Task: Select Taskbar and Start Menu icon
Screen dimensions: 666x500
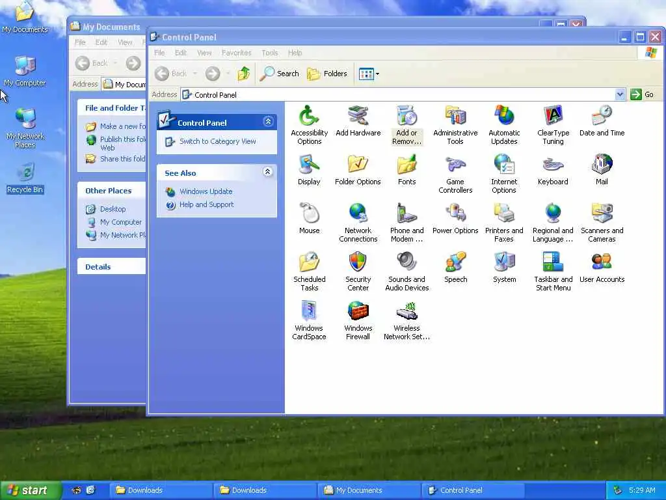Action: (x=553, y=272)
